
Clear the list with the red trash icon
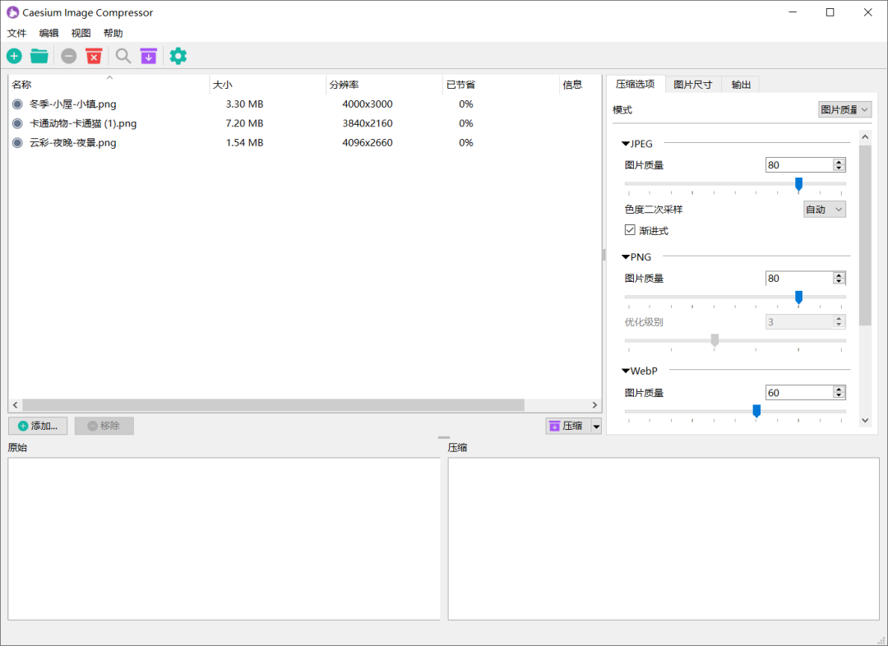[x=94, y=56]
